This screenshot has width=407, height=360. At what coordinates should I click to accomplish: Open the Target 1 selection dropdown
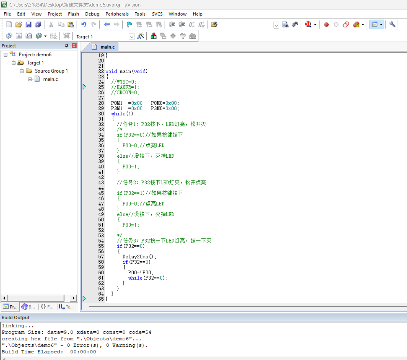tap(131, 36)
